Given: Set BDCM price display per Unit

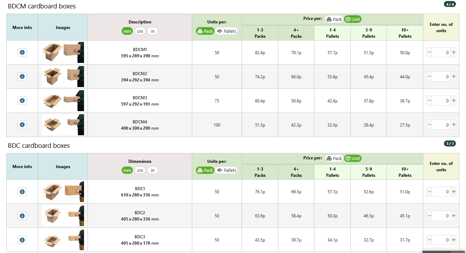Looking at the screenshot, I should (x=353, y=19).
